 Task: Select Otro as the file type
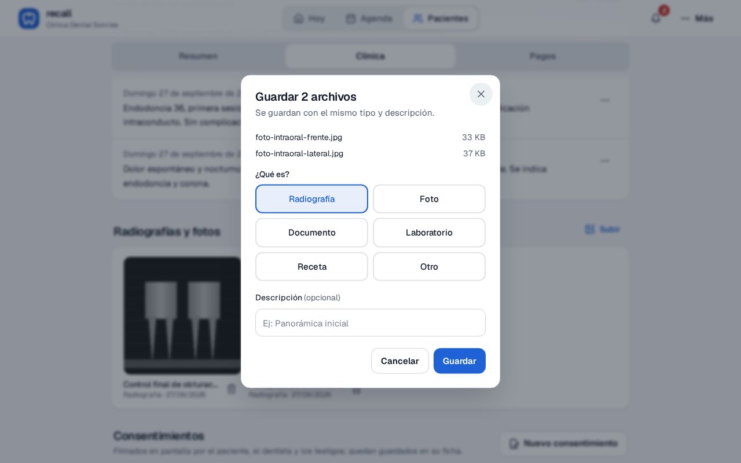[429, 267]
